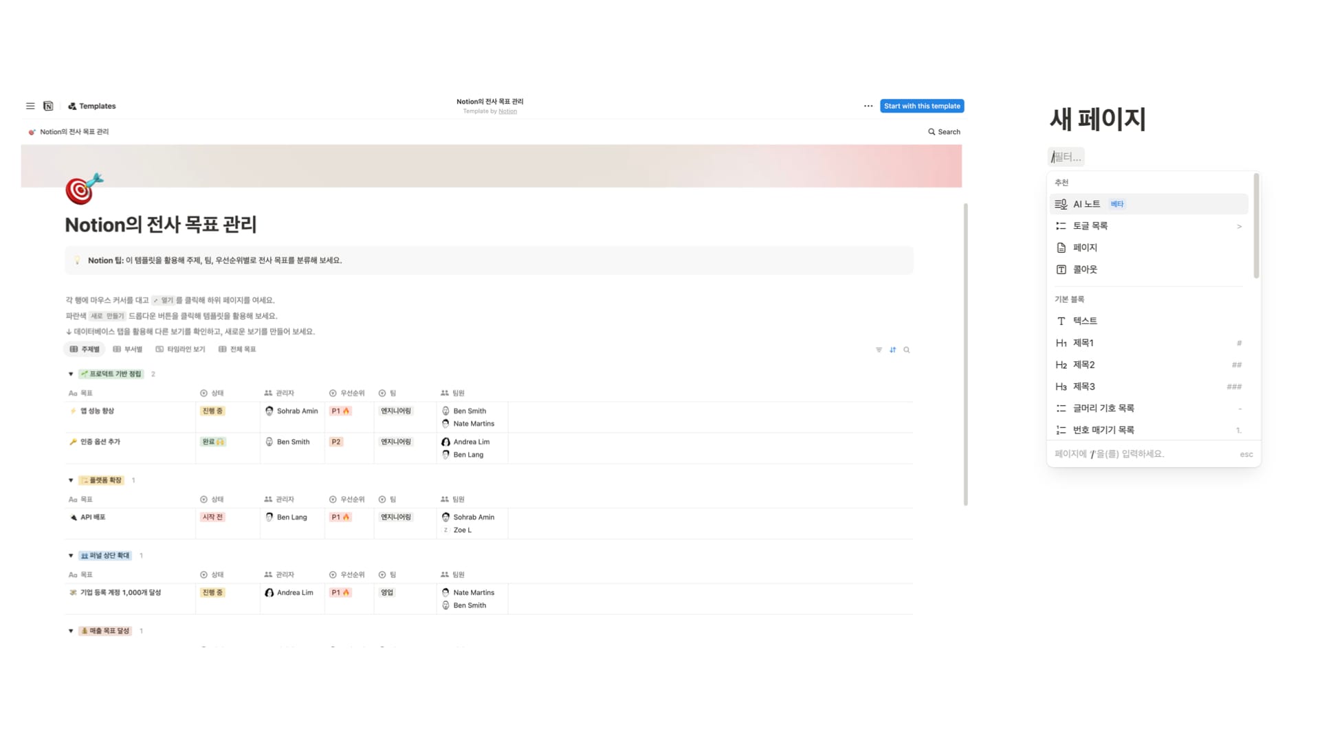
Task: Select 콜아웃 block from slash menu
Action: (x=1149, y=269)
